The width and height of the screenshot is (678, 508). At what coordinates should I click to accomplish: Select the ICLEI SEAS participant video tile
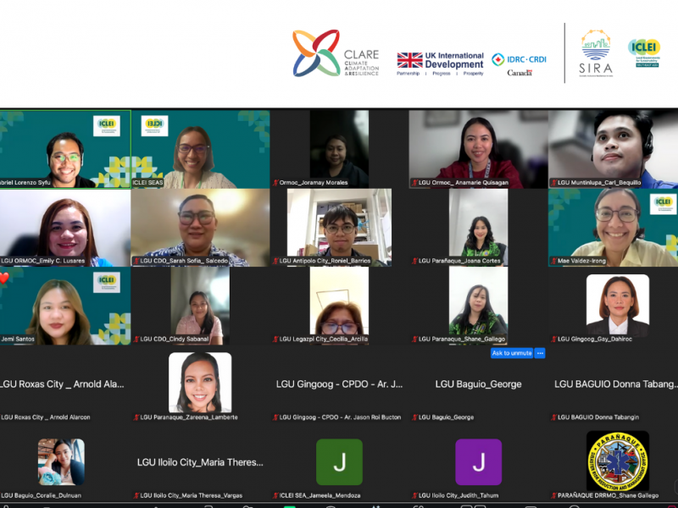tap(200, 149)
